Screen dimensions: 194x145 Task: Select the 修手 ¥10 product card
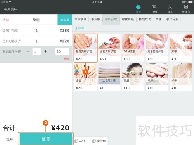(x=181, y=77)
